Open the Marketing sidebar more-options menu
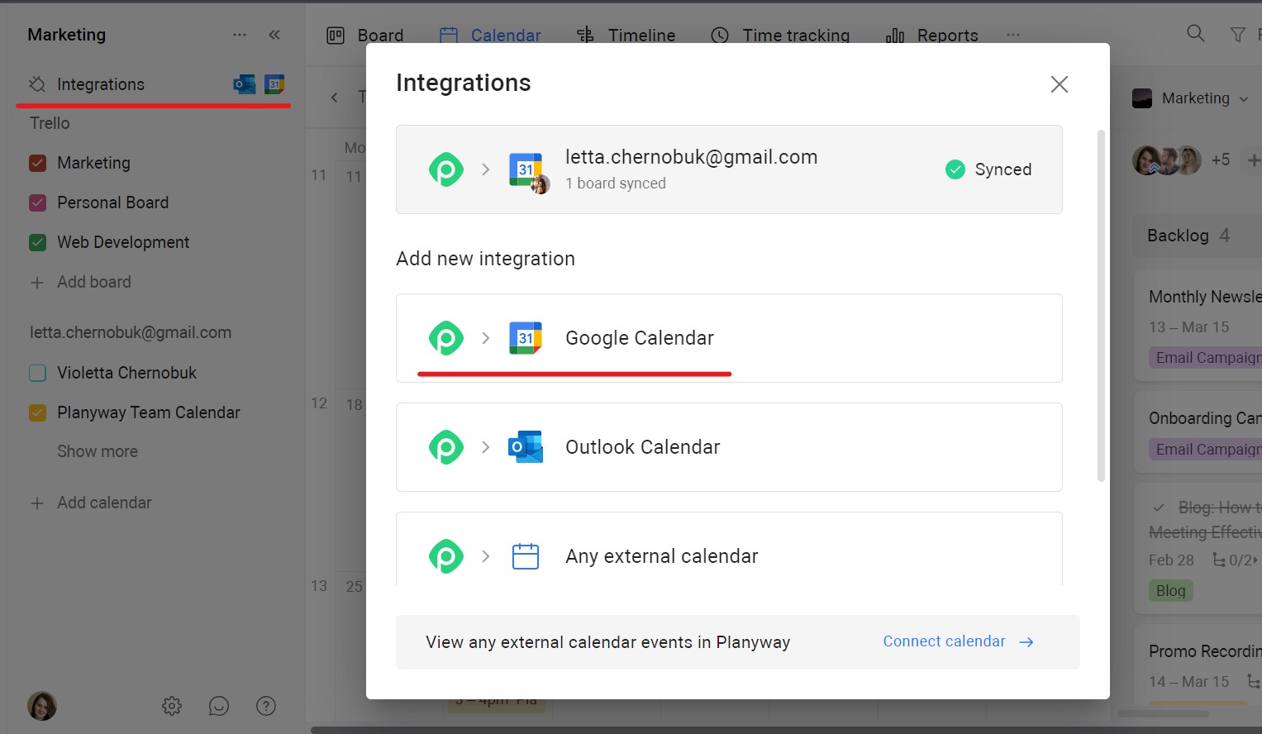 point(240,35)
